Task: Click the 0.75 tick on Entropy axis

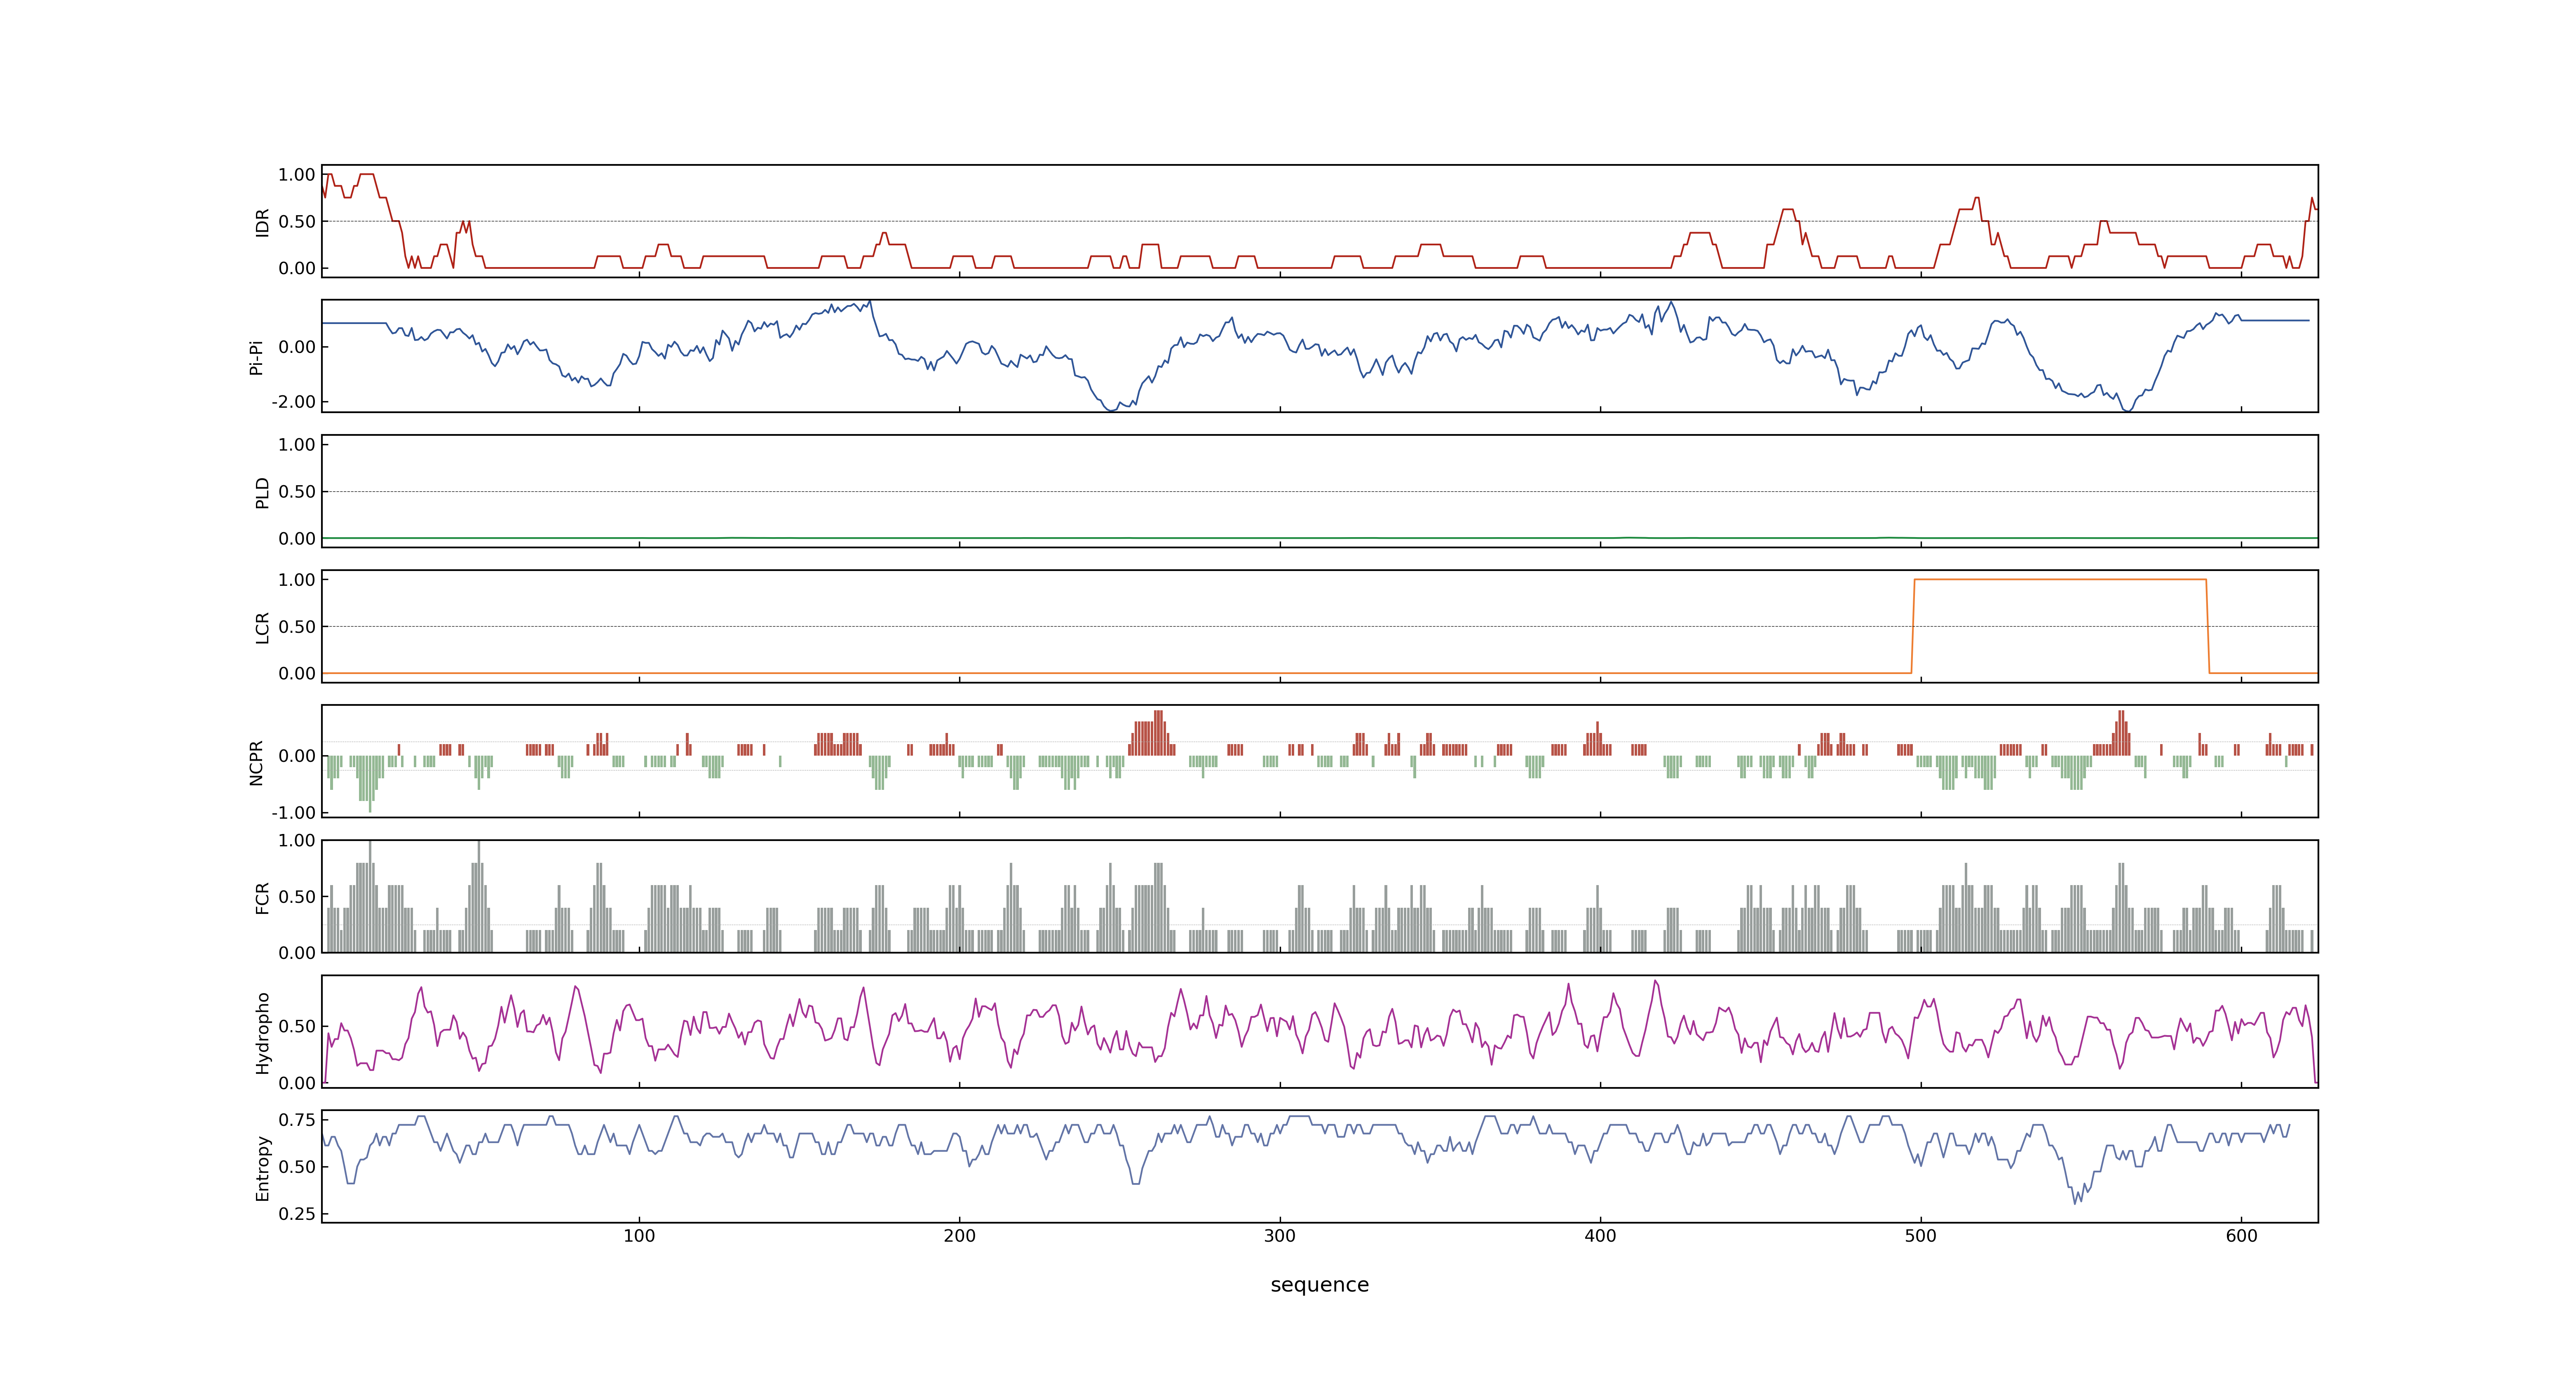Action: pyautogui.click(x=297, y=1120)
